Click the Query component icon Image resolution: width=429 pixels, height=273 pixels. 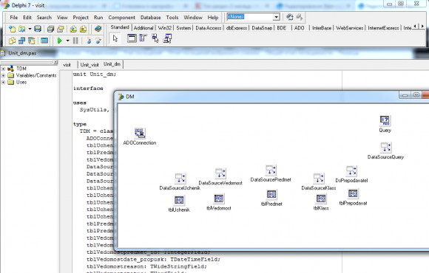385,121
